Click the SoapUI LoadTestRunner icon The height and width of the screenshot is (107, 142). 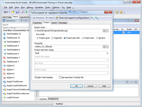click(5, 86)
